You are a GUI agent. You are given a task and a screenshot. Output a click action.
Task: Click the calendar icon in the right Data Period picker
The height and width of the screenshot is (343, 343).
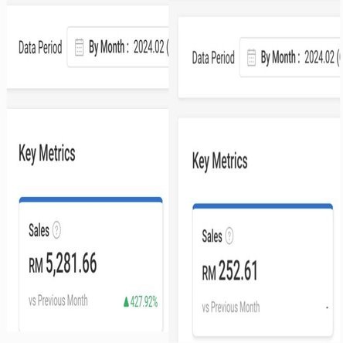point(251,57)
